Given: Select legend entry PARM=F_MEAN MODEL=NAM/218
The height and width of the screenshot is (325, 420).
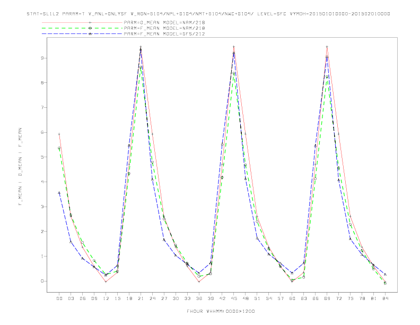Looking at the screenshot, I should [164, 28].
